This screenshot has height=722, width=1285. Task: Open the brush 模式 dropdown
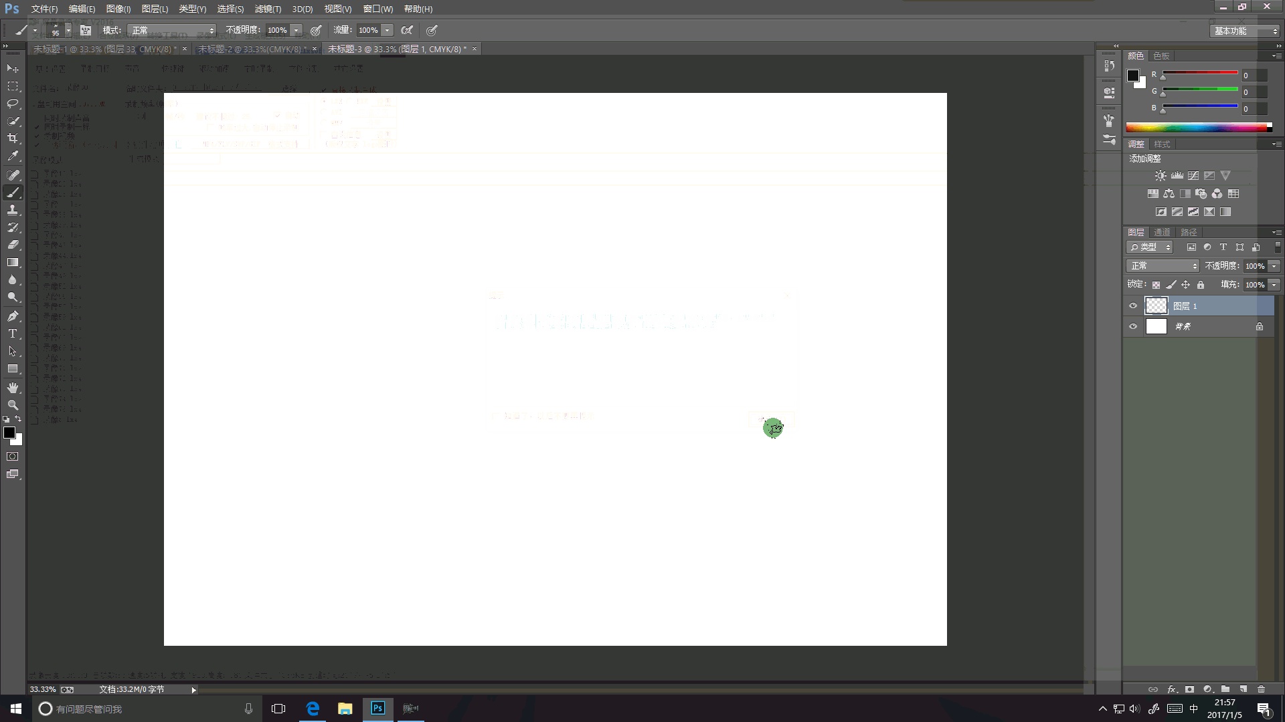point(173,30)
